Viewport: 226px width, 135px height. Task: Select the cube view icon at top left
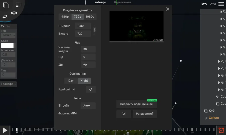(x=6, y=5)
